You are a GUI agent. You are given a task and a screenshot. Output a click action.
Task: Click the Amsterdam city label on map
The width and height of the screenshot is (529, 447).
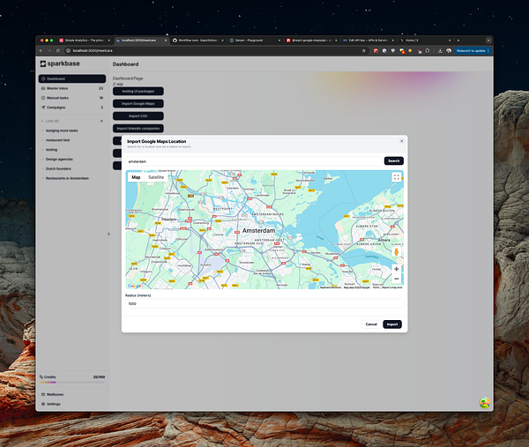pos(258,230)
